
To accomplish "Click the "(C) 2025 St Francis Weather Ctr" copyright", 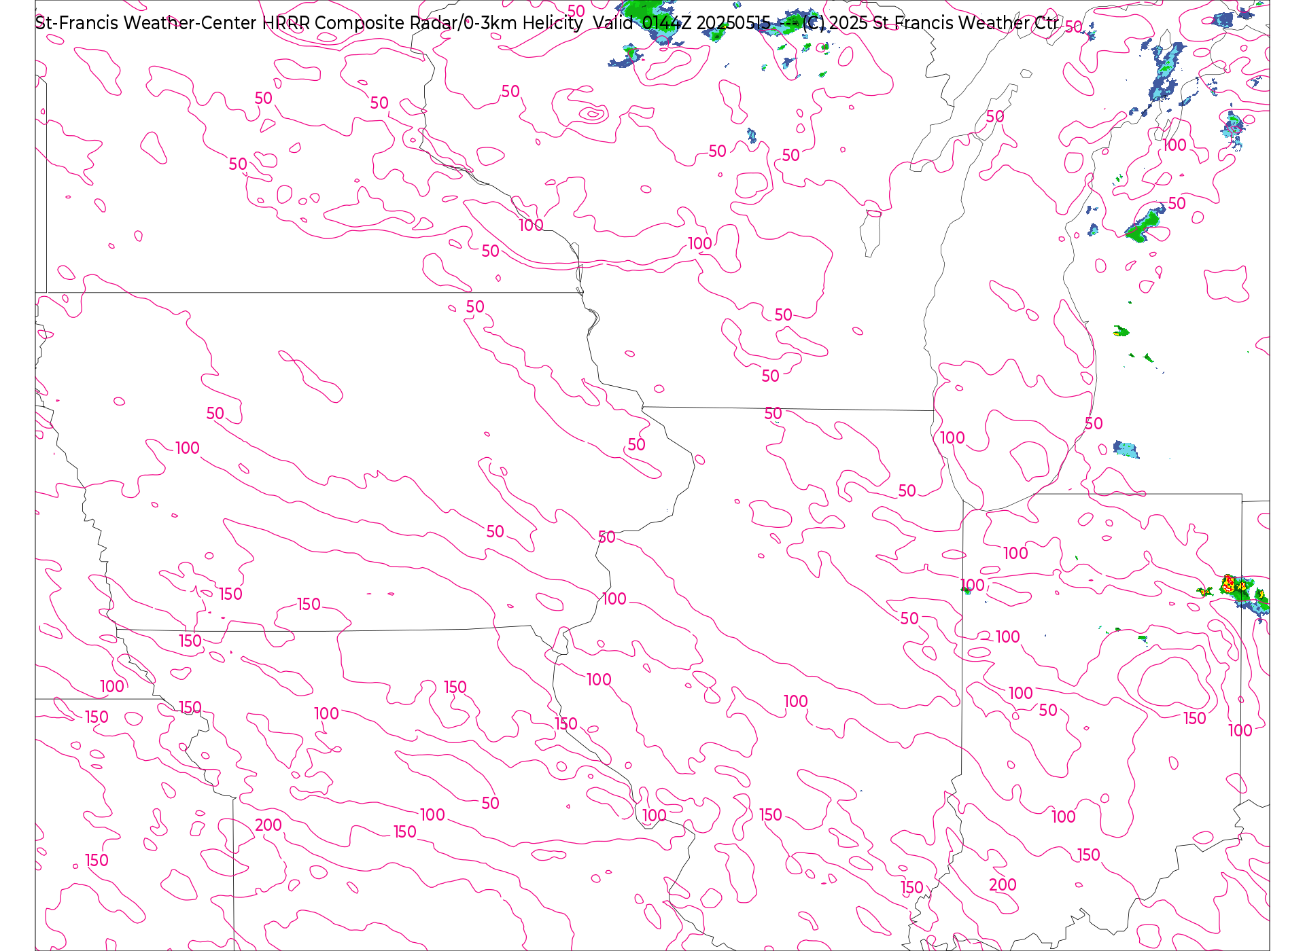I will point(930,23).
